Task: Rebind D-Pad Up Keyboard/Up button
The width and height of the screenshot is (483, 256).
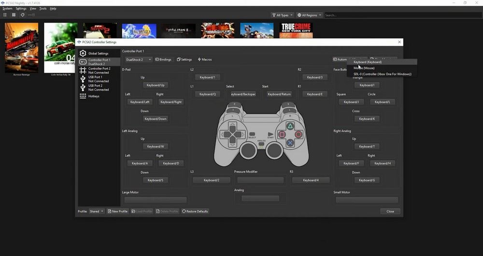Action: point(155,85)
